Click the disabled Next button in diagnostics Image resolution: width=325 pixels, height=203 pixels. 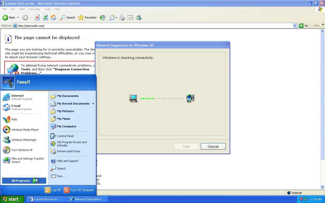pos(186,146)
